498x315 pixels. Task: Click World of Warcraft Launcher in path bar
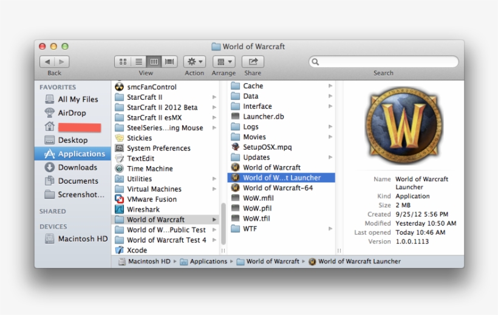click(x=355, y=261)
